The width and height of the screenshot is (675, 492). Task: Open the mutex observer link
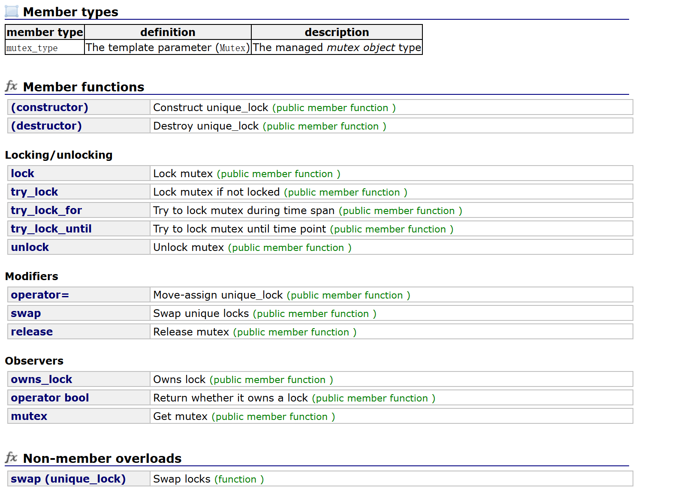(x=29, y=416)
